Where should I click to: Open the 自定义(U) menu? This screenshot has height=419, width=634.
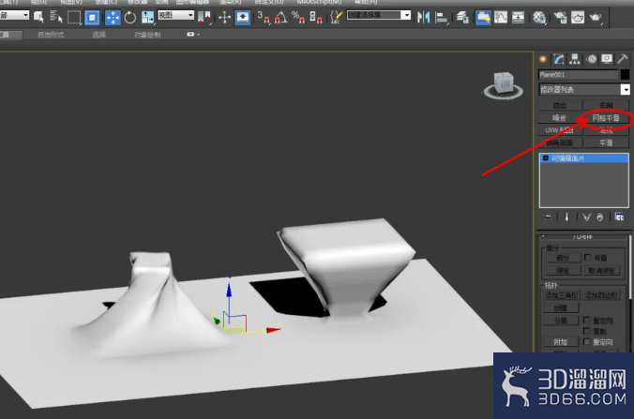pyautogui.click(x=269, y=2)
